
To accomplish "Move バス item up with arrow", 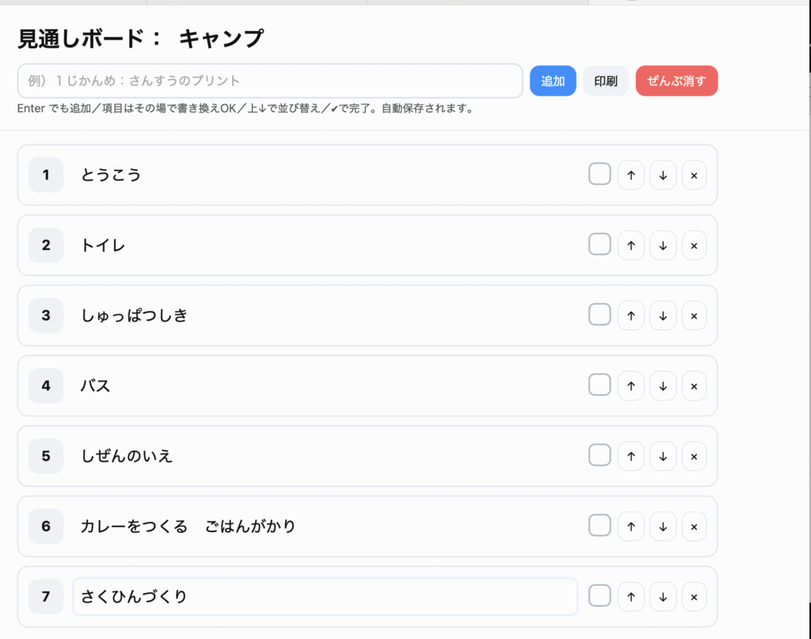I will pyautogui.click(x=630, y=386).
